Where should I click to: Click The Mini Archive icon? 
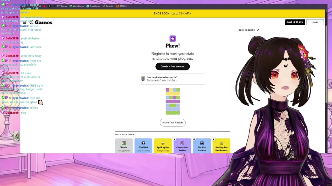coord(202,143)
